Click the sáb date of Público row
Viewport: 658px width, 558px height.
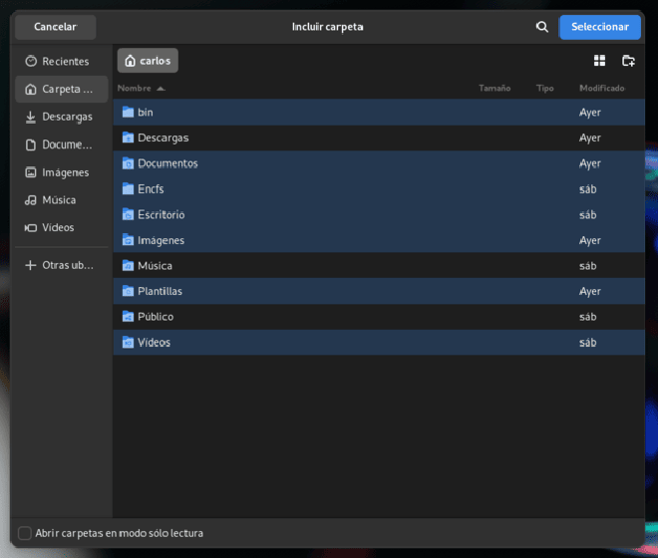coord(588,317)
